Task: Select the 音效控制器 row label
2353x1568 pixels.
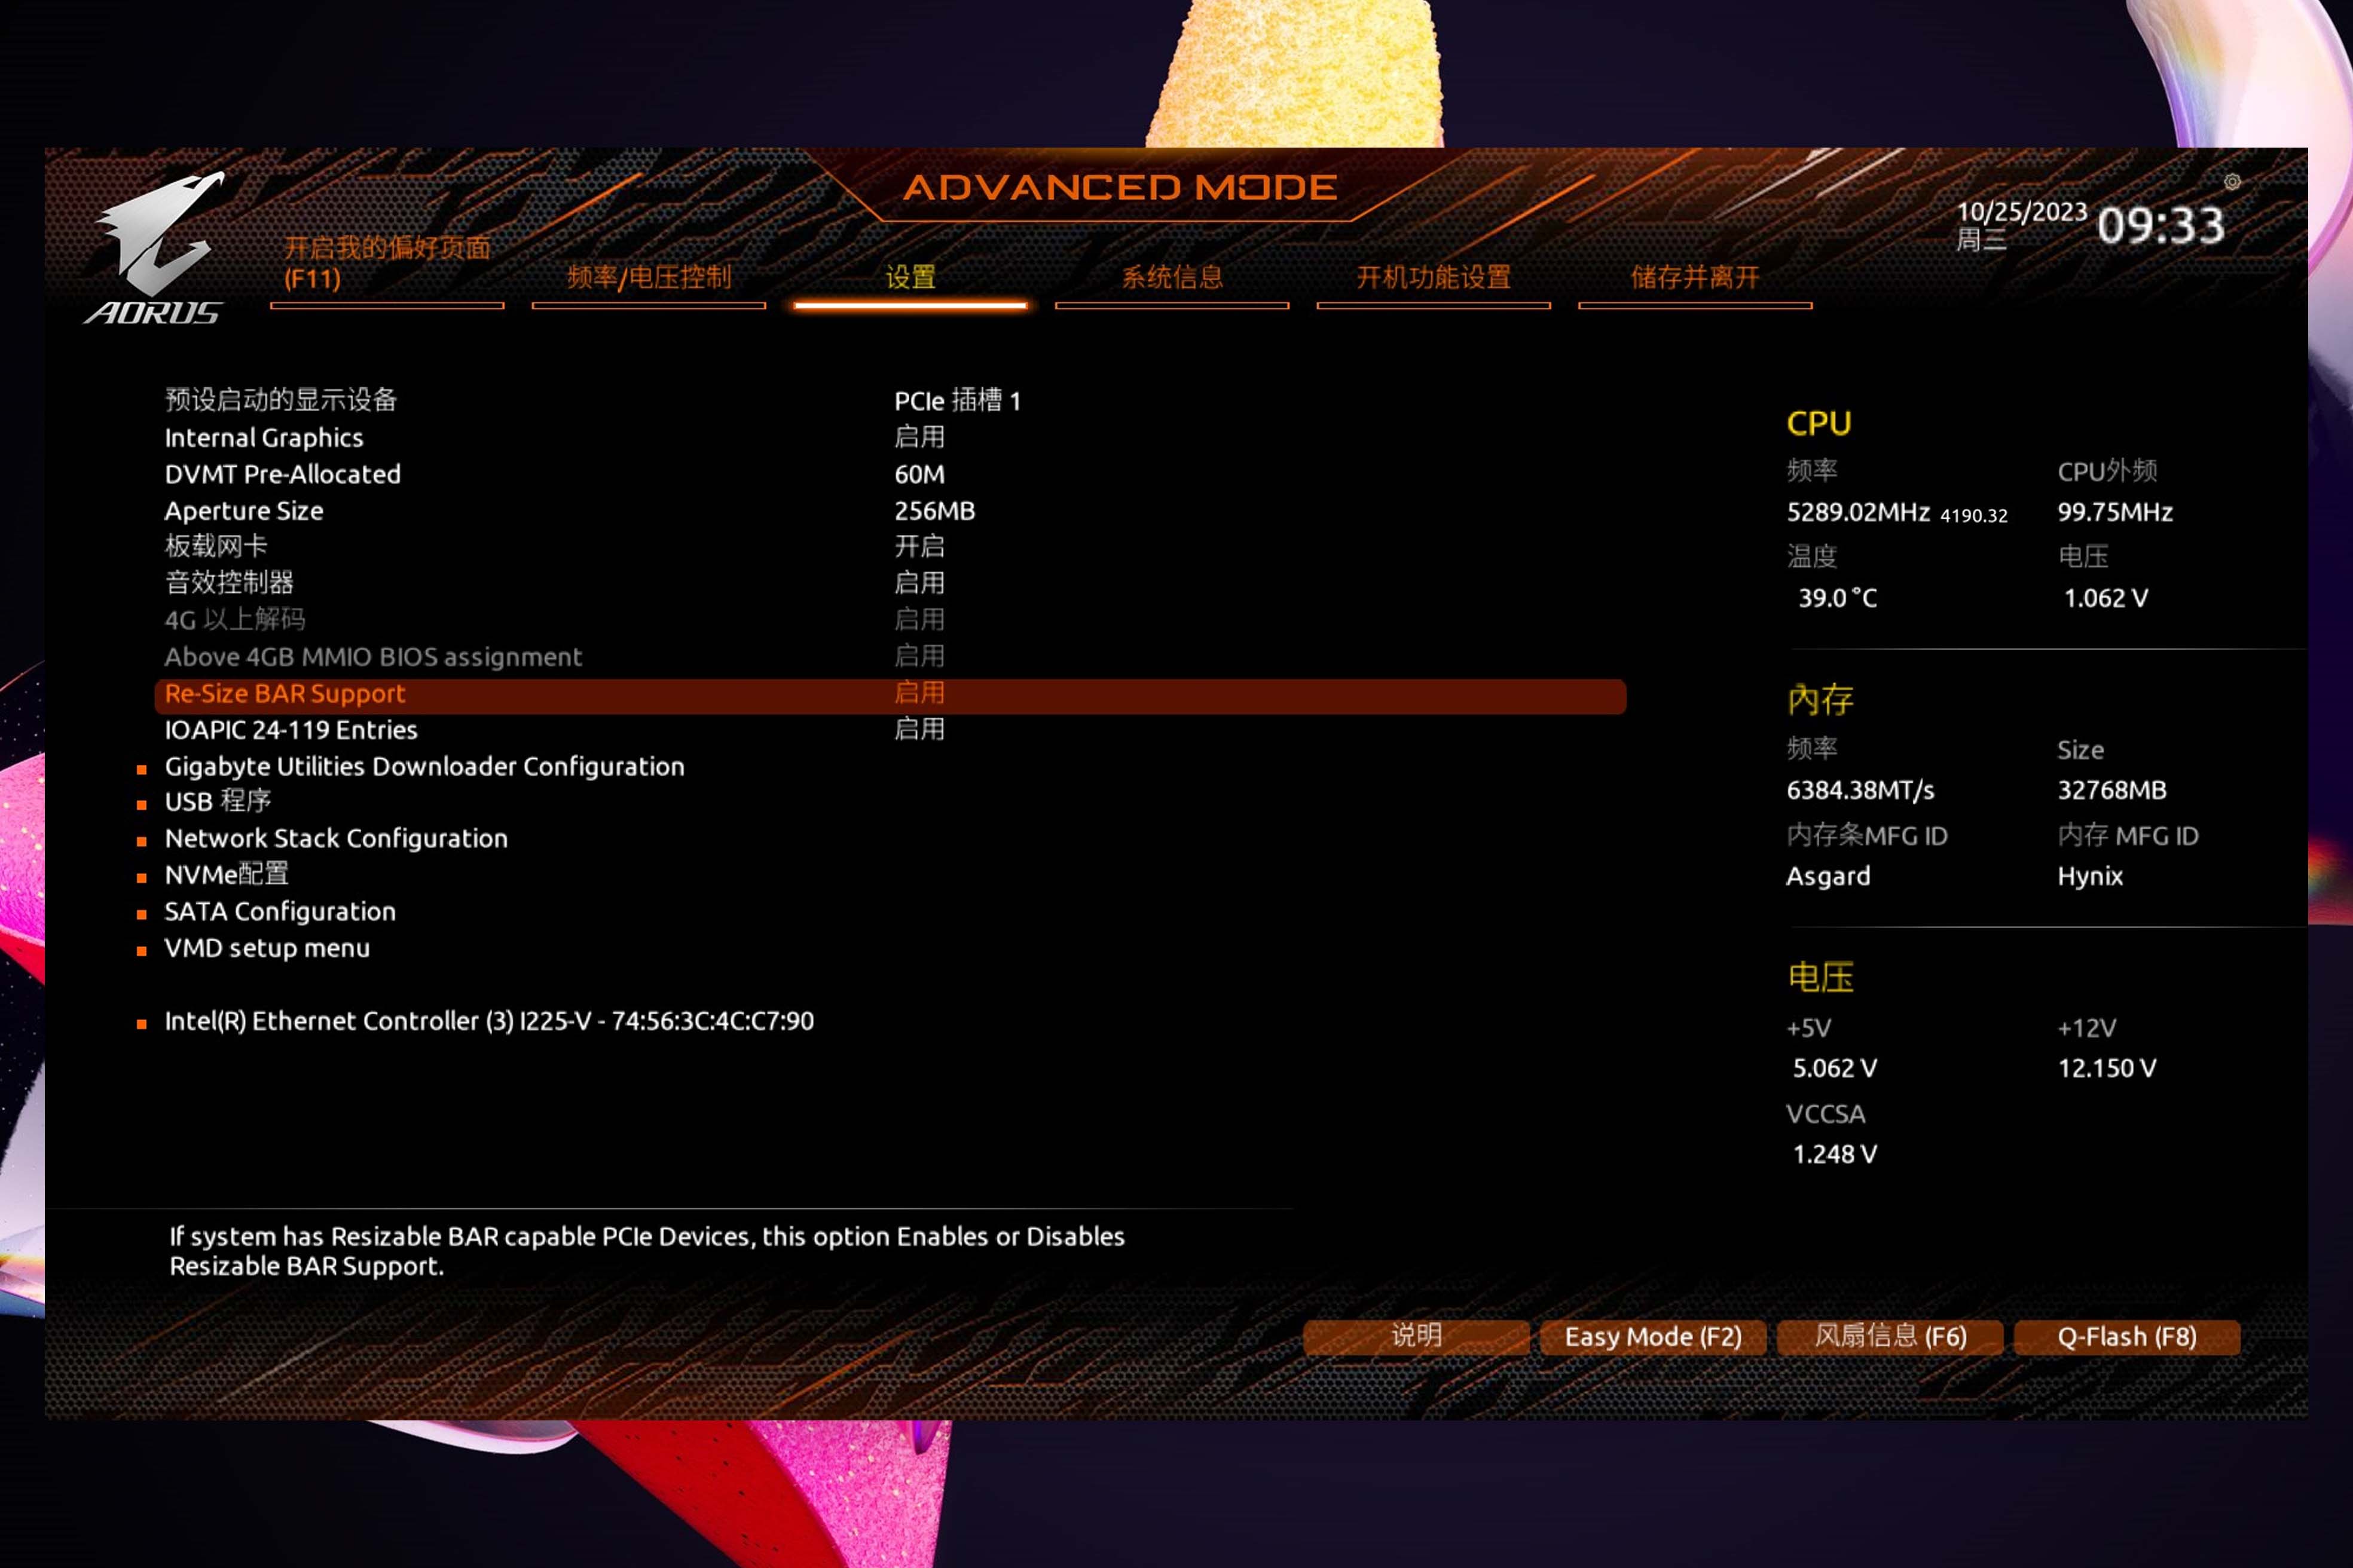Action: [x=229, y=583]
